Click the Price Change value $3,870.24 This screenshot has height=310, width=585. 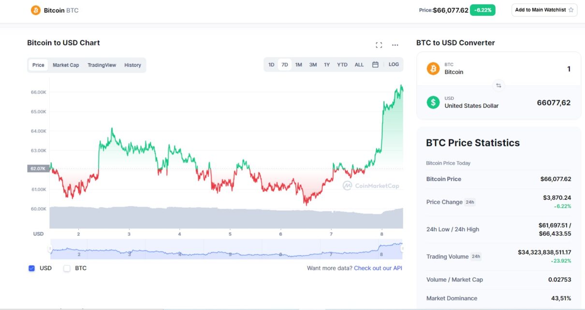click(557, 197)
